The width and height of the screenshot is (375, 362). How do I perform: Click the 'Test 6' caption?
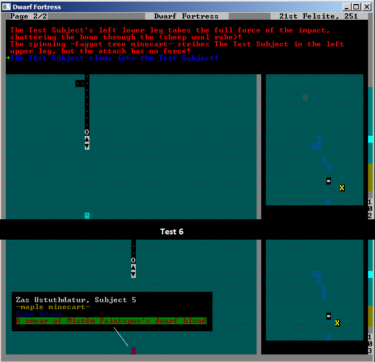(x=172, y=231)
